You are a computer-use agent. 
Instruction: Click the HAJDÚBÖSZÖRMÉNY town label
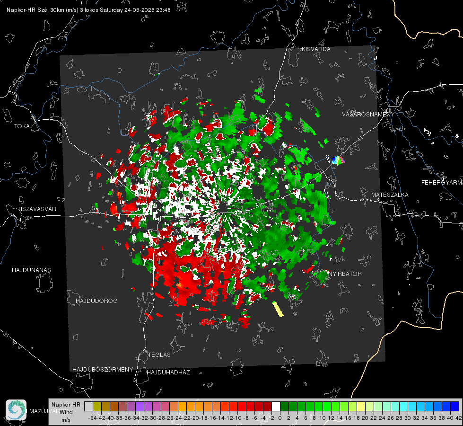click(103, 370)
